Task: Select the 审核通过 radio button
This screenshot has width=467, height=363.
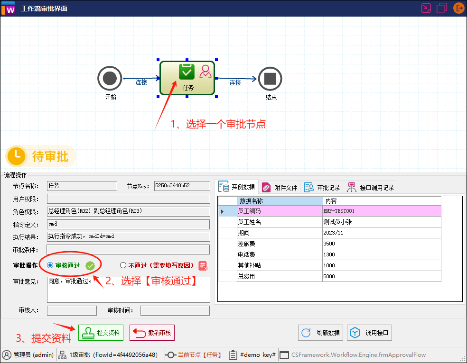Action: (50, 265)
